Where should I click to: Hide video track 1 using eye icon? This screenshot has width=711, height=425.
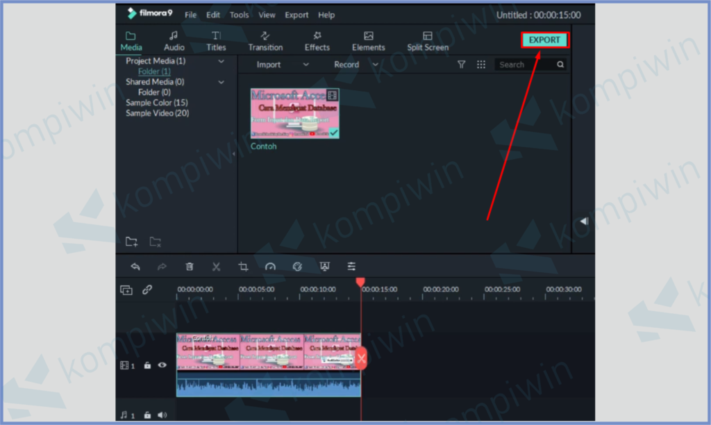pyautogui.click(x=162, y=365)
